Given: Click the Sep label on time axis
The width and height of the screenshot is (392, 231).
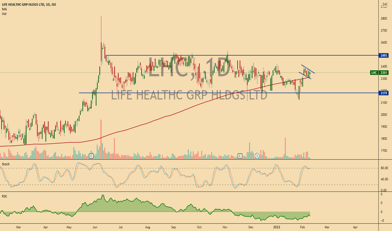Looking at the screenshot, I should tap(174, 227).
